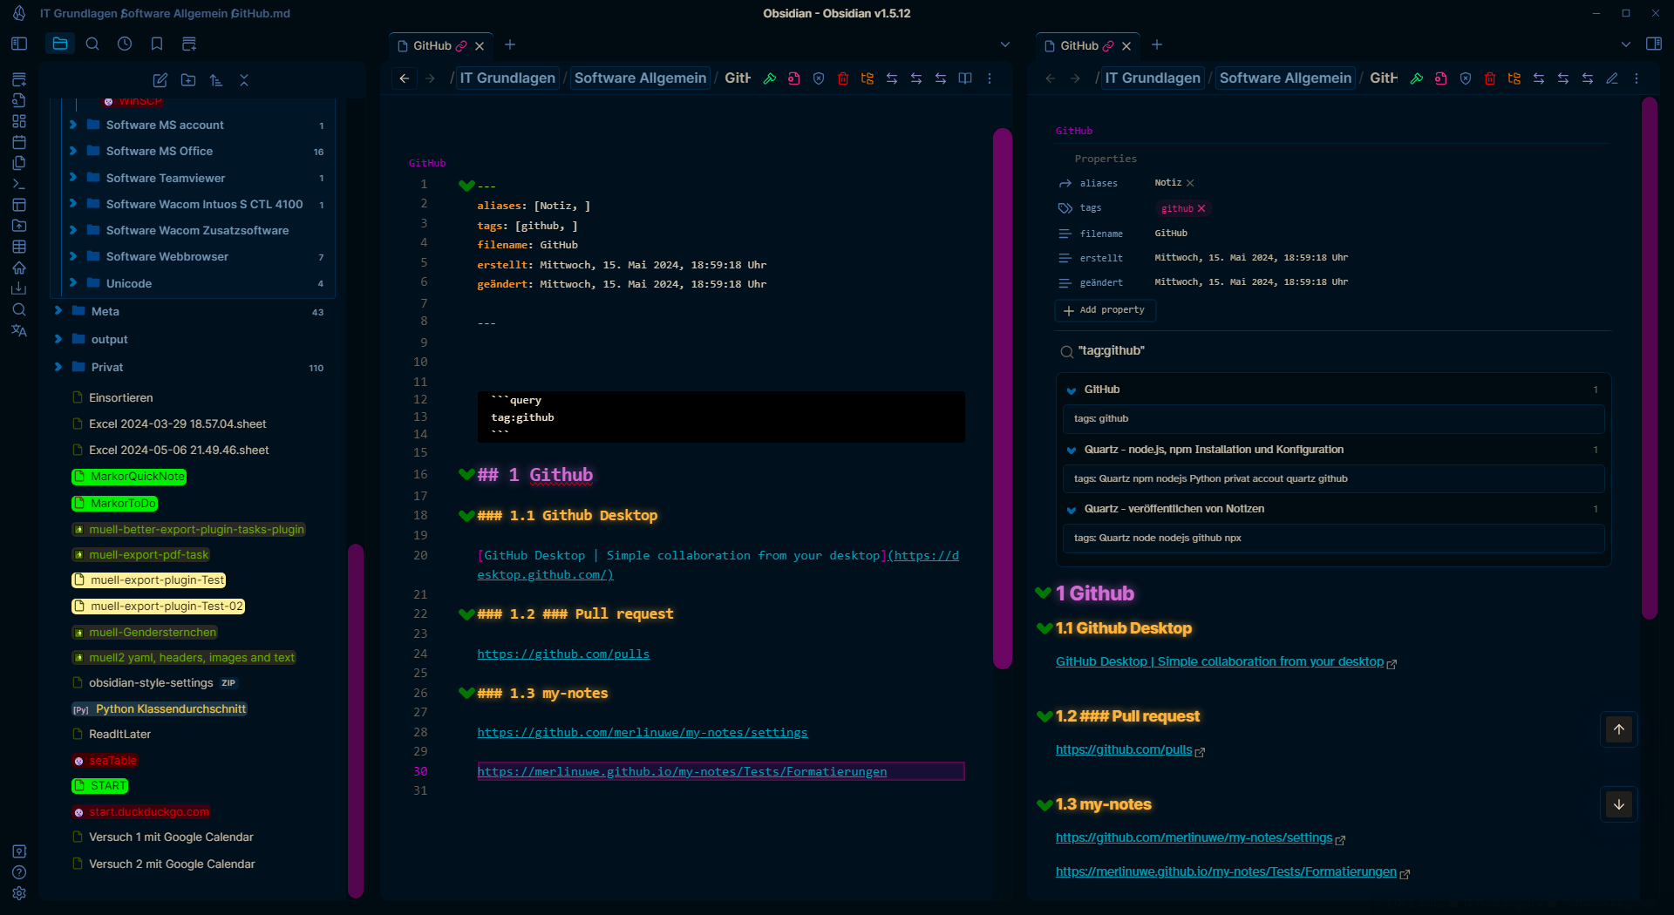Viewport: 1674px width, 915px height.
Task: Expand the output folder
Action: 58,339
